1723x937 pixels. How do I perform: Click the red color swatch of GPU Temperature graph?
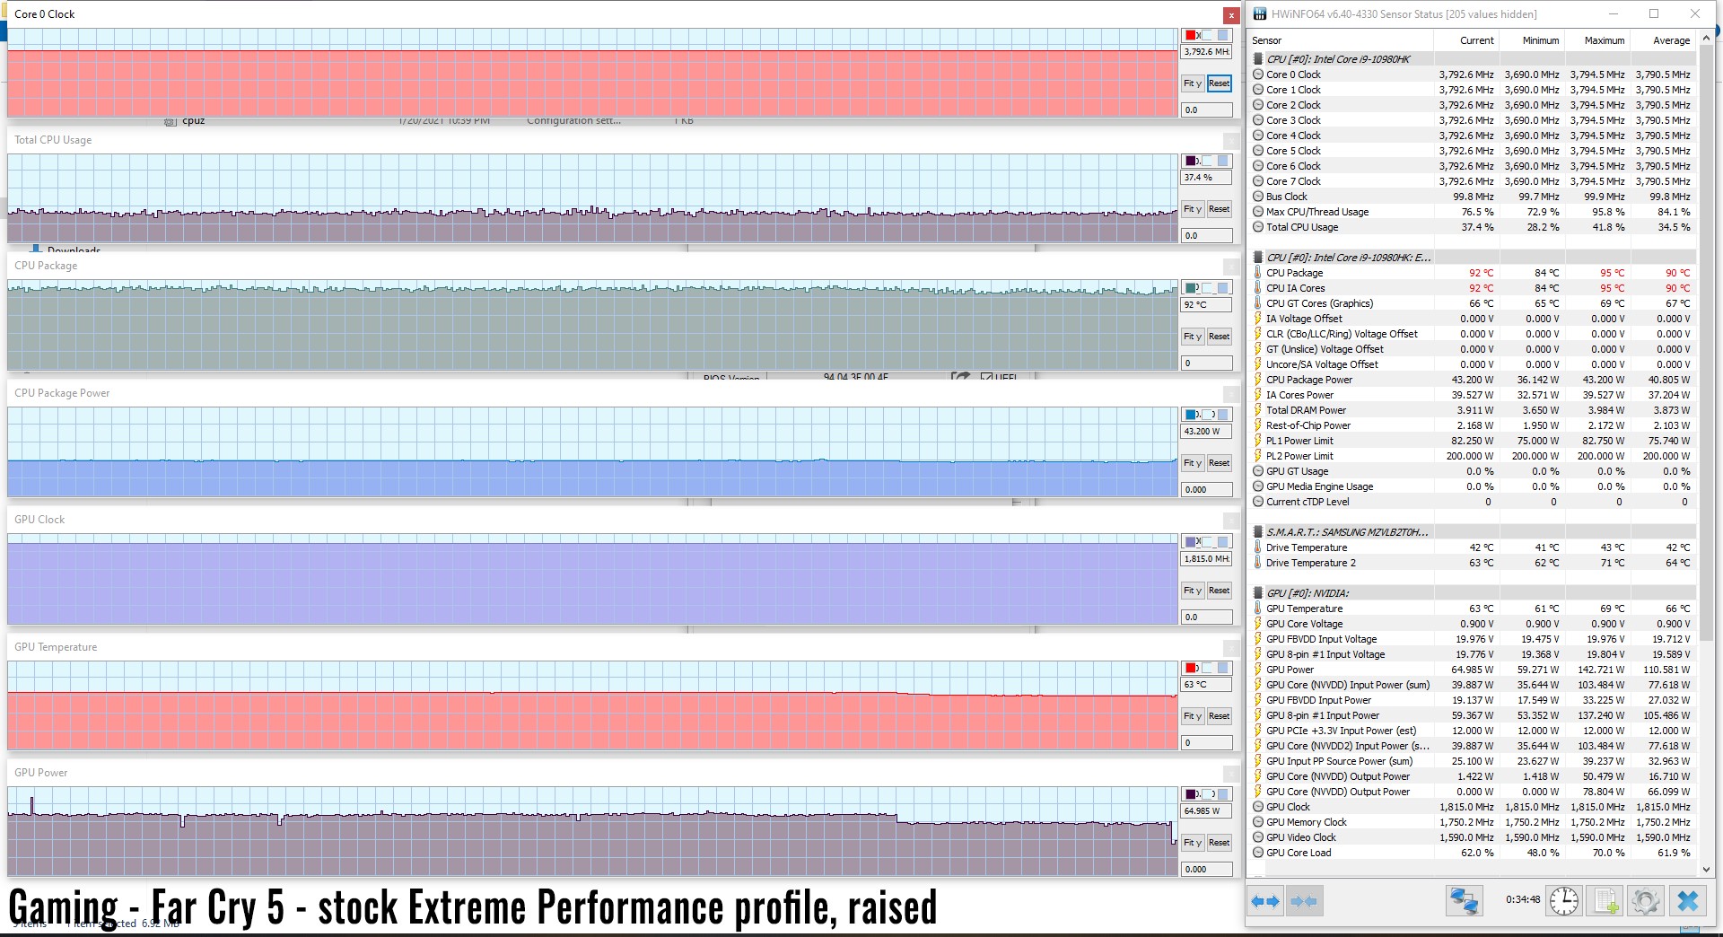1191,669
